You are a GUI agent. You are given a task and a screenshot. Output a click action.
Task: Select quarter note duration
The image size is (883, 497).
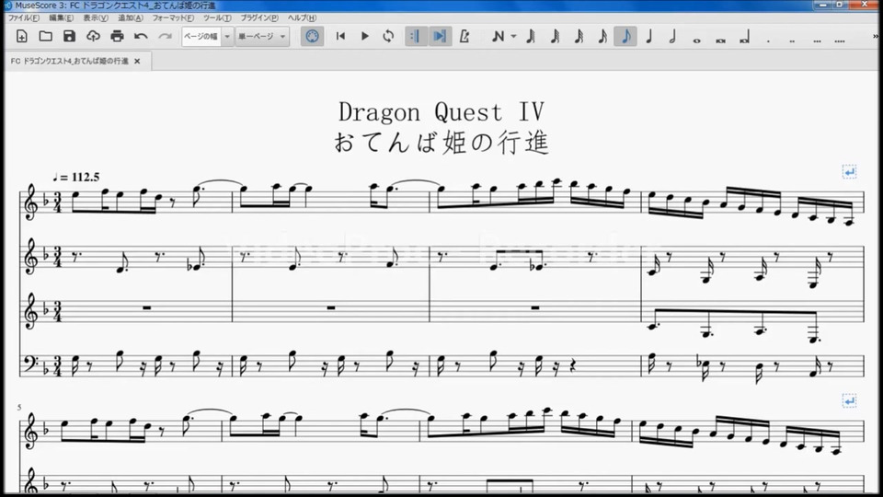pos(649,37)
